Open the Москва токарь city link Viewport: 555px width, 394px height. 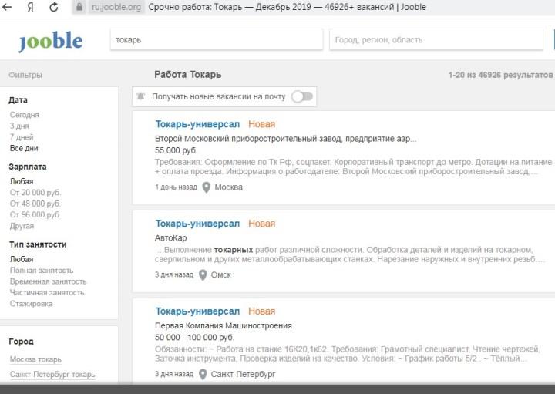[35, 359]
